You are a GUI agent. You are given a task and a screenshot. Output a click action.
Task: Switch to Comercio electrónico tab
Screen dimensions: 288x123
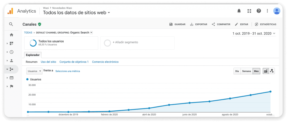tap(105, 62)
